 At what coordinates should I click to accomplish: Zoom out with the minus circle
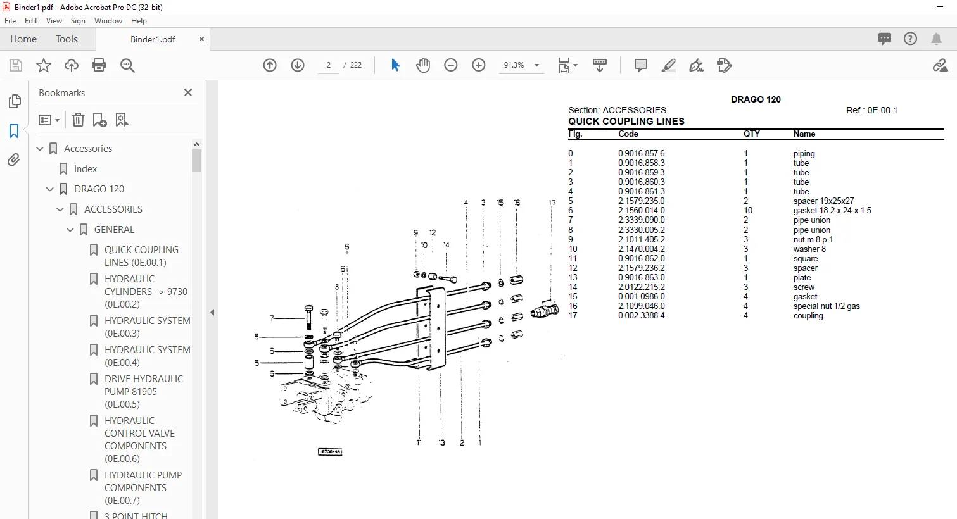point(451,65)
